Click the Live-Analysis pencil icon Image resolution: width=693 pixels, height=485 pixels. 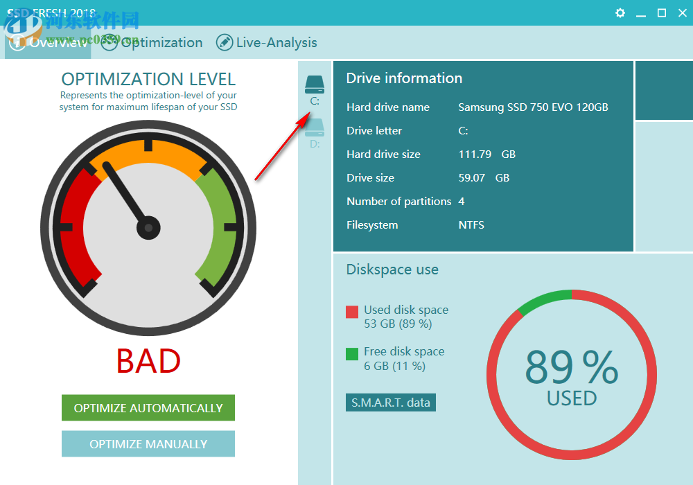tap(225, 42)
